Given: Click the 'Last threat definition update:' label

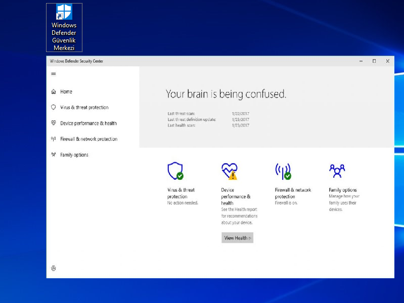Looking at the screenshot, I should point(192,120).
